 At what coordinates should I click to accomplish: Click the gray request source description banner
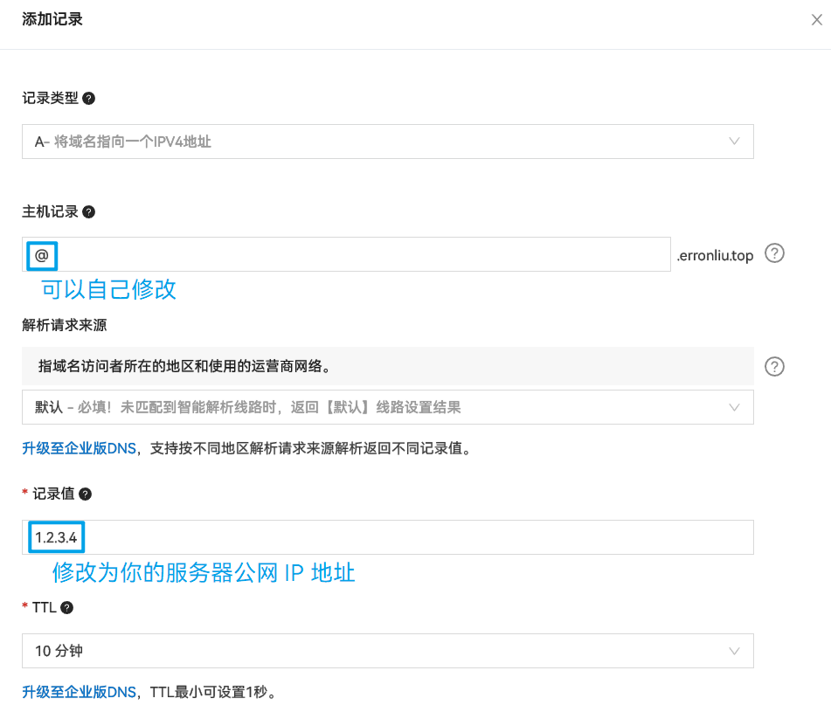click(387, 366)
